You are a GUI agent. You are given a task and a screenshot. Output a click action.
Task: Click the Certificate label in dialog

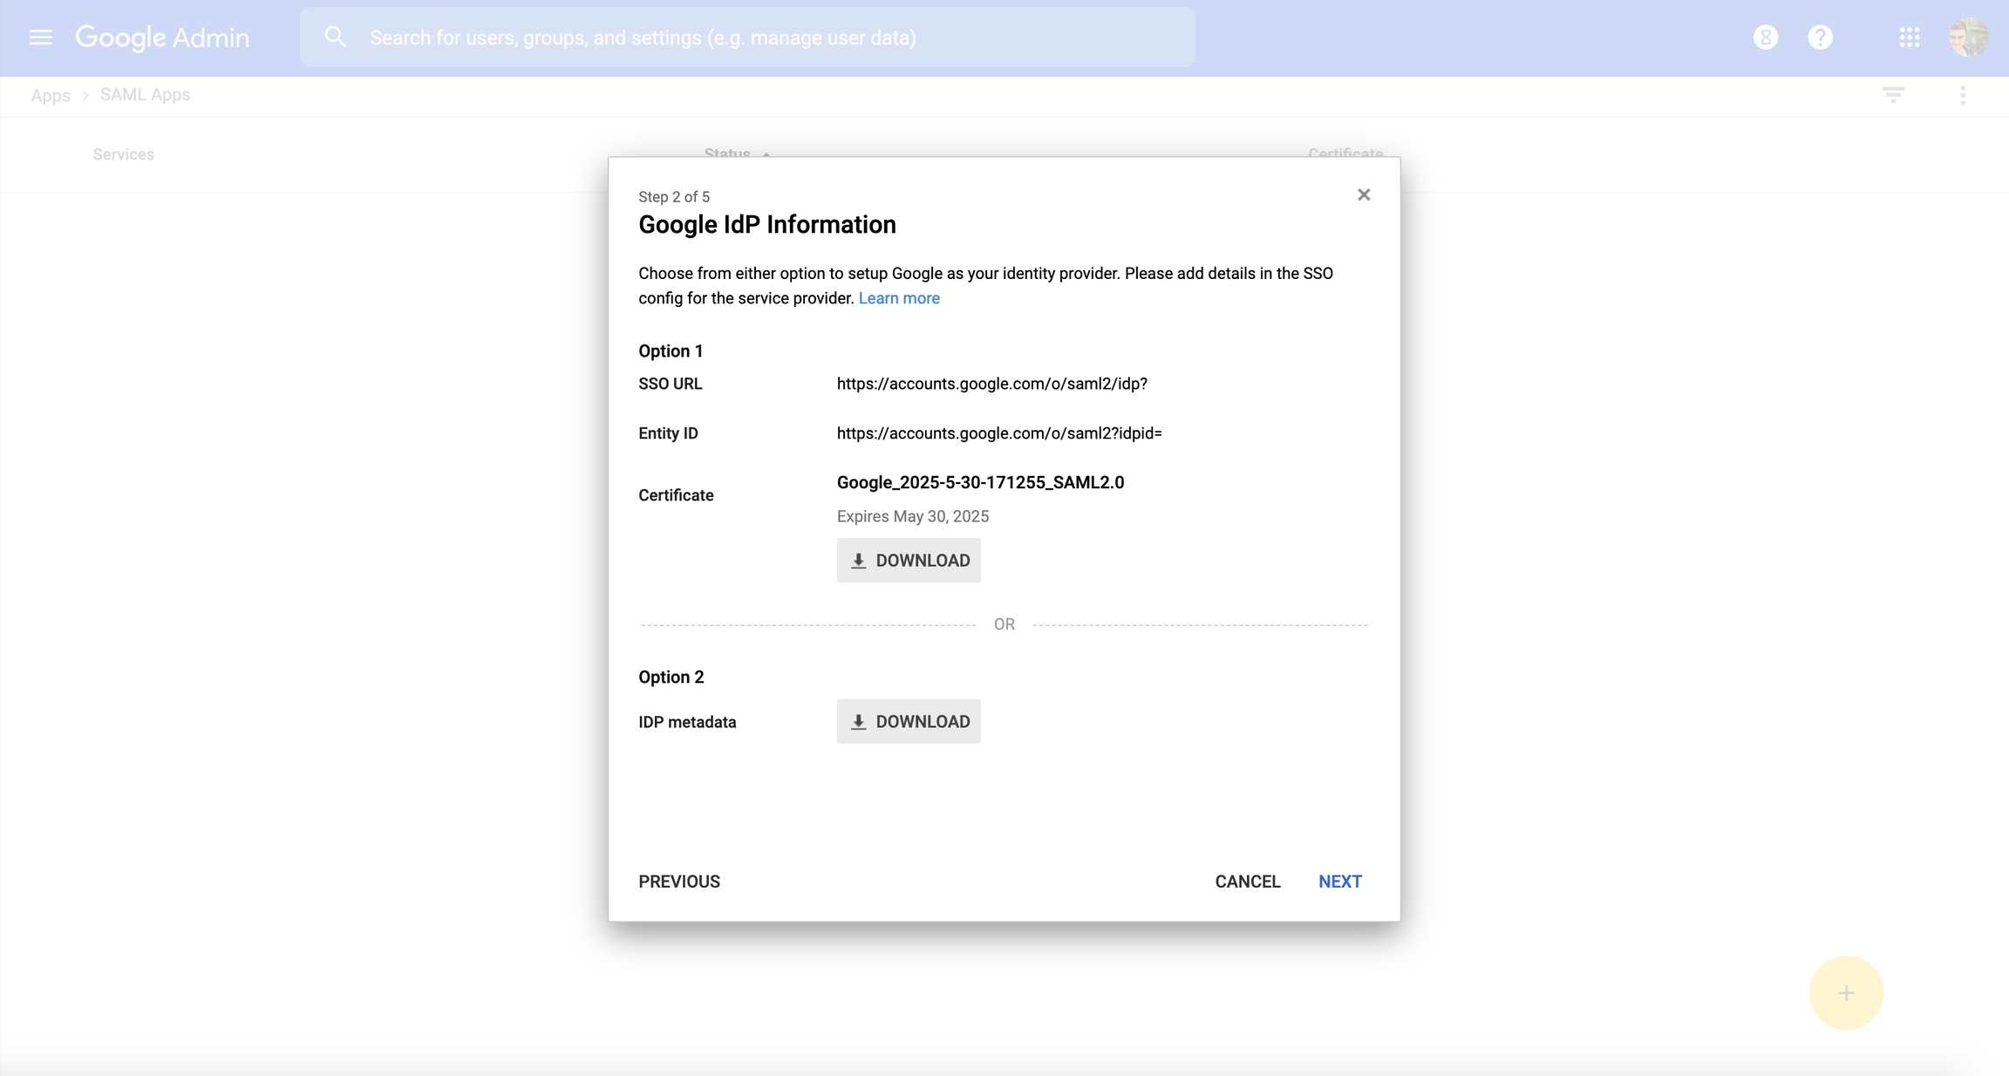[x=676, y=495]
